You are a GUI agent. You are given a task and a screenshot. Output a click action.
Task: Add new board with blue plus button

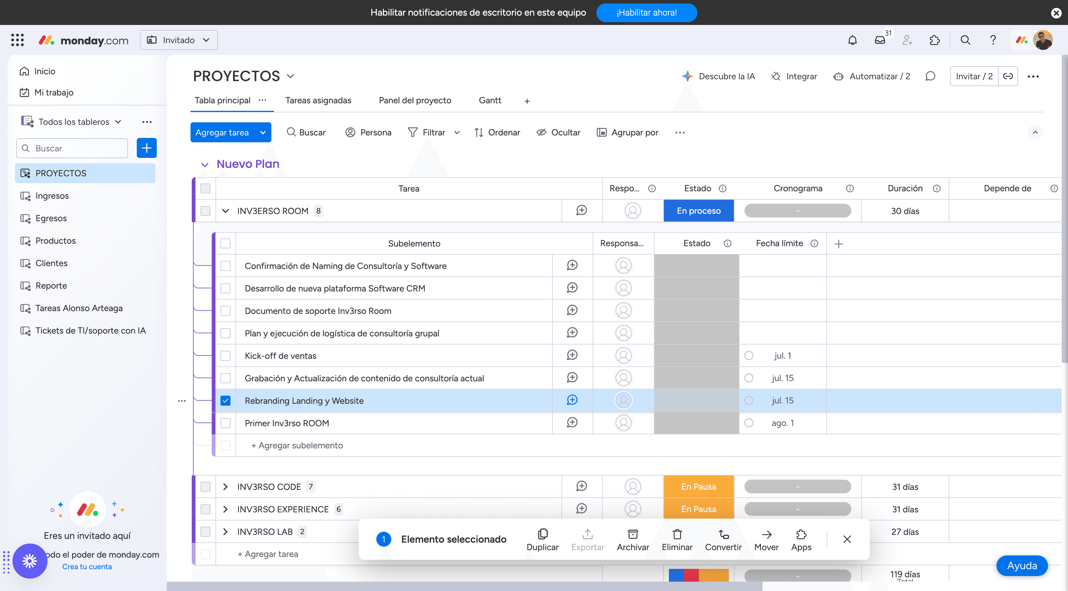coord(147,148)
